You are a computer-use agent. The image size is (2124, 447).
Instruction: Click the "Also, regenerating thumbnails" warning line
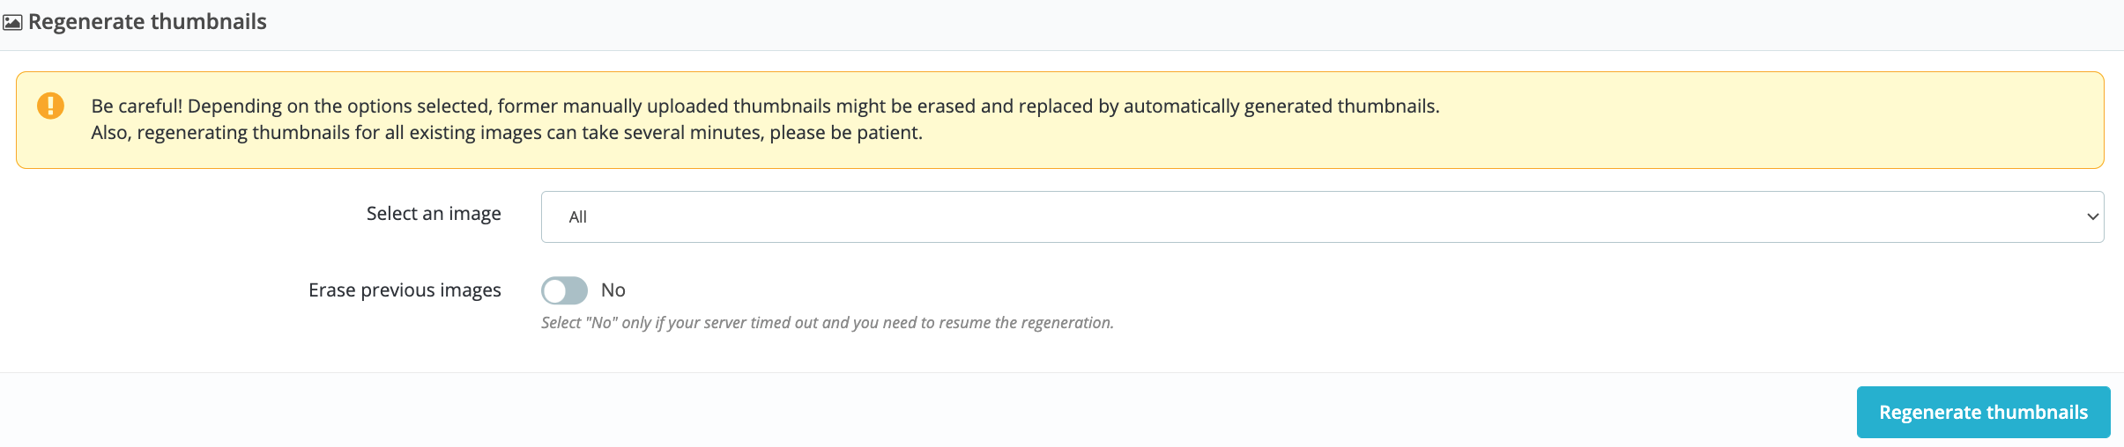(x=507, y=133)
